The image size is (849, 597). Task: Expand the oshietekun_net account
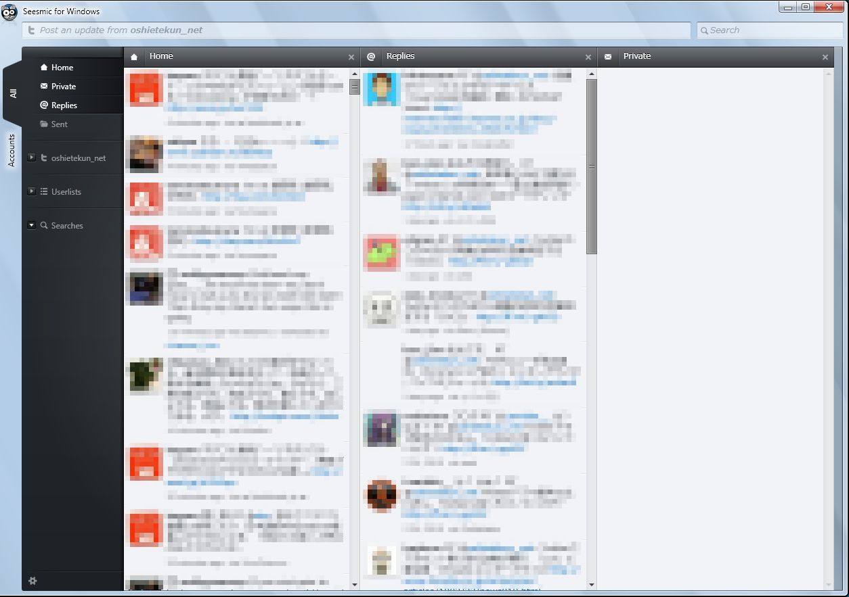tap(31, 158)
